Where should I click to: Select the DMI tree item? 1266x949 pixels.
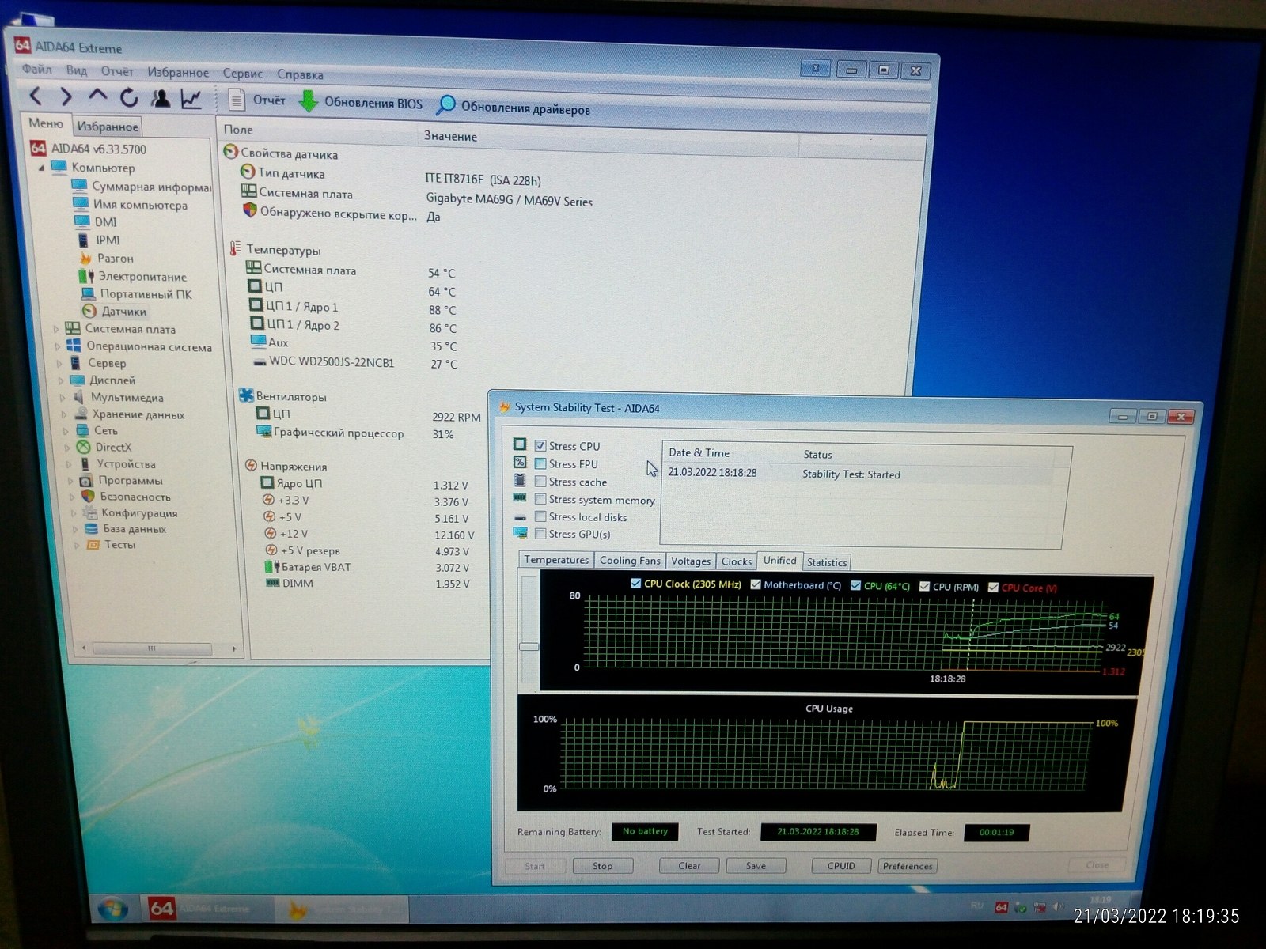[96, 222]
